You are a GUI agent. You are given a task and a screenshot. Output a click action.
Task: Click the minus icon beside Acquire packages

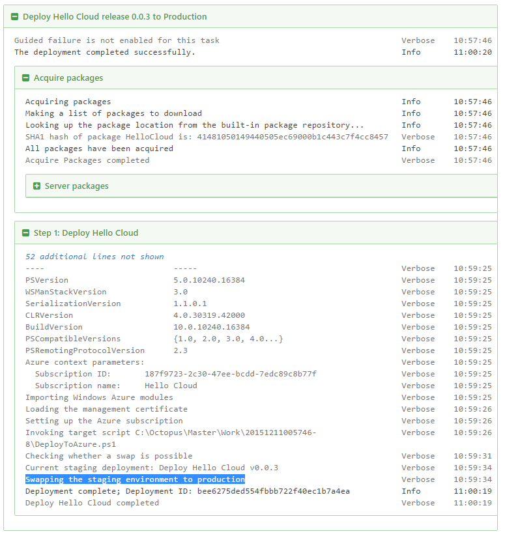coord(26,78)
